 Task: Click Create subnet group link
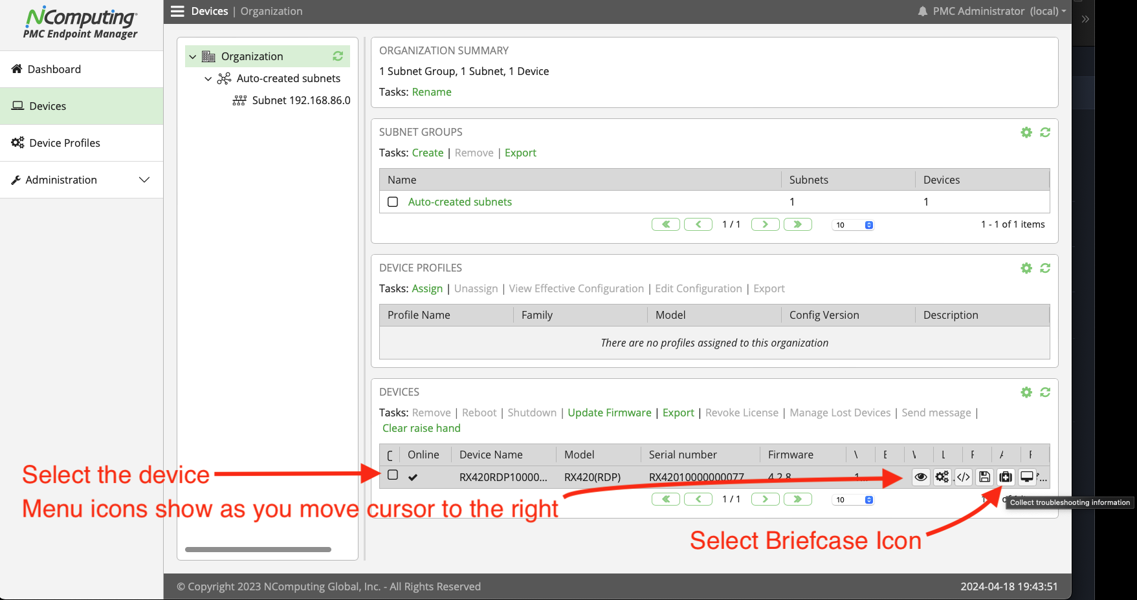(428, 153)
